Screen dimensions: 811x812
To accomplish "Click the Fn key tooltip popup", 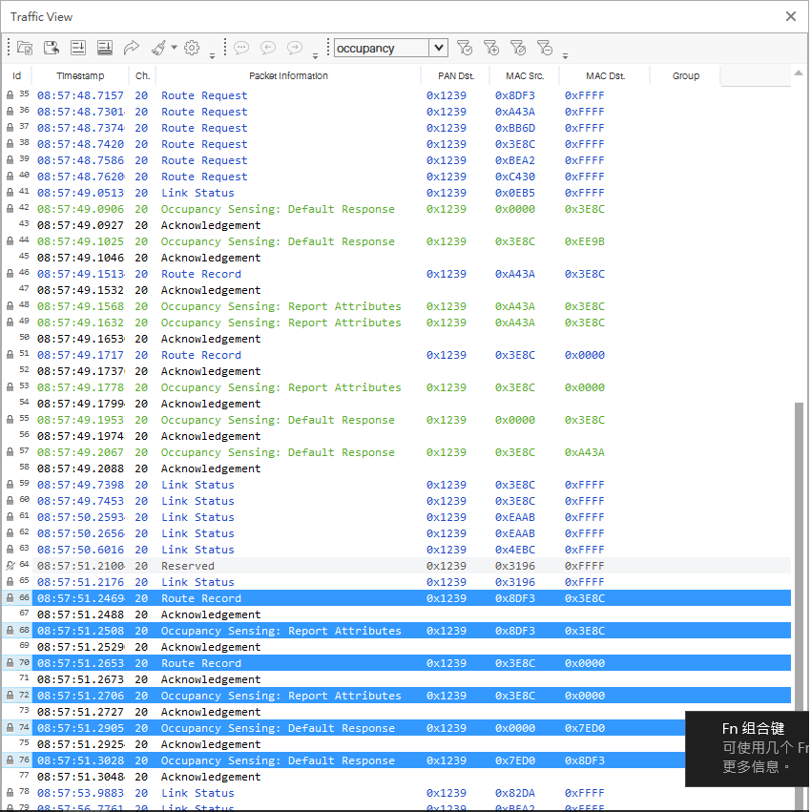I will point(748,749).
